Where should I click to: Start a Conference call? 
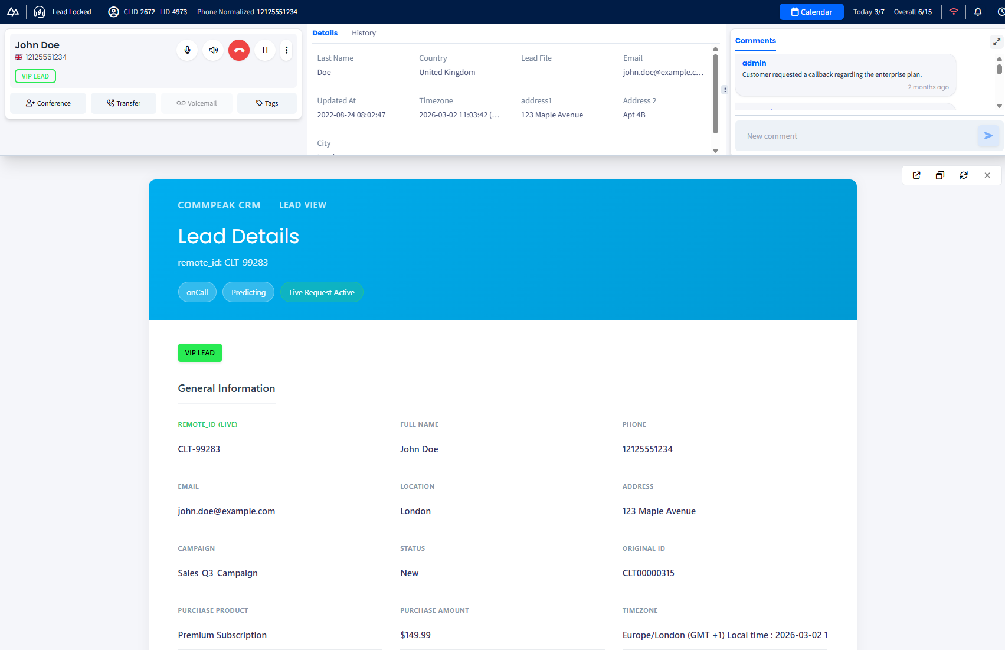click(48, 103)
